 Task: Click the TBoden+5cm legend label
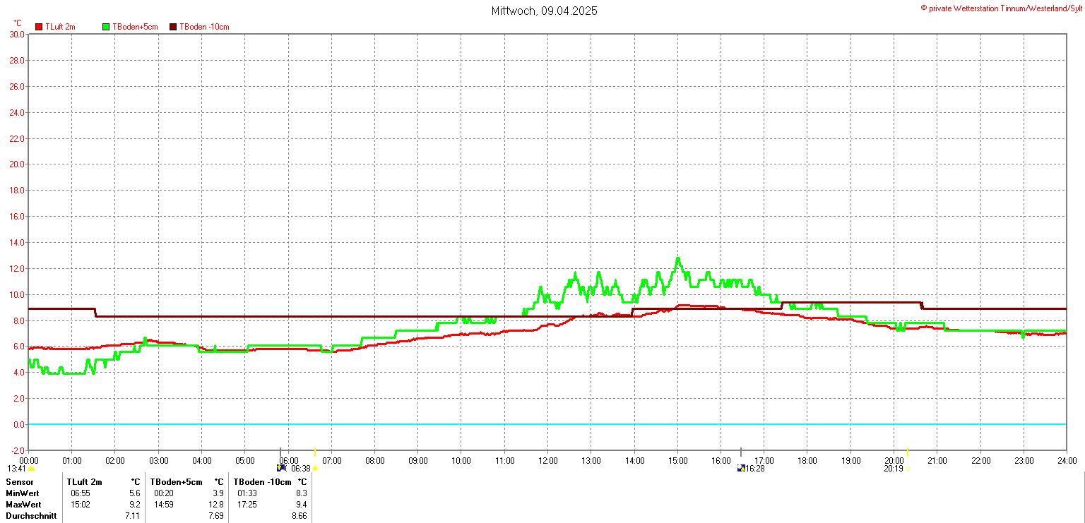(135, 27)
